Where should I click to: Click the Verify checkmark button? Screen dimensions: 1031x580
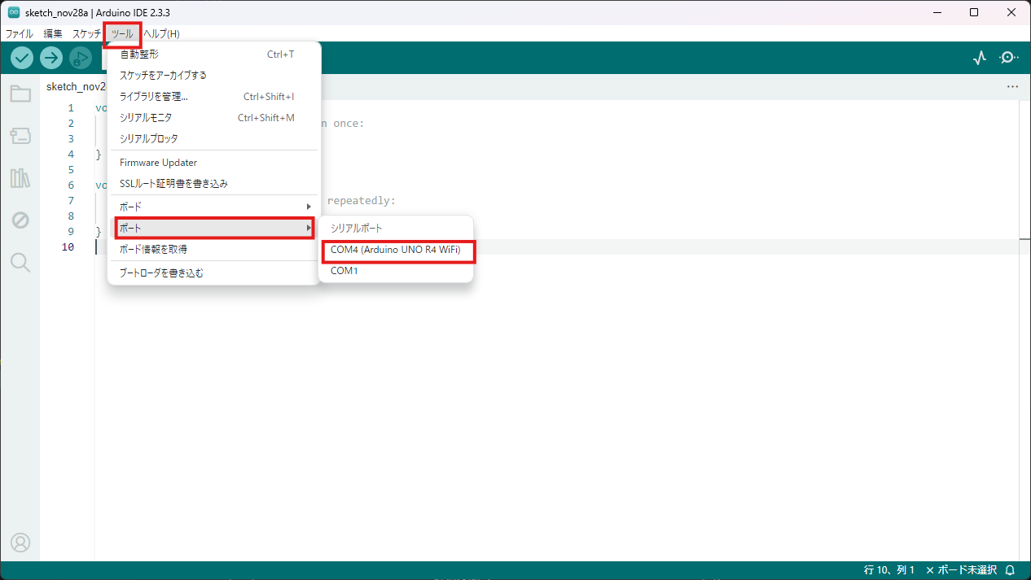(22, 58)
